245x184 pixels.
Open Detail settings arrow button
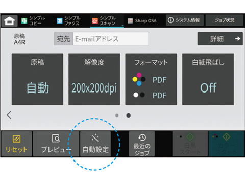point(220,39)
